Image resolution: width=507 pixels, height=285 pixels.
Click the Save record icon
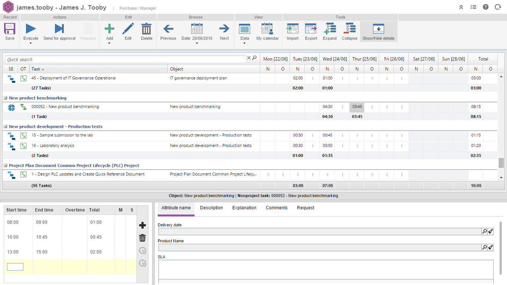pyautogui.click(x=10, y=29)
